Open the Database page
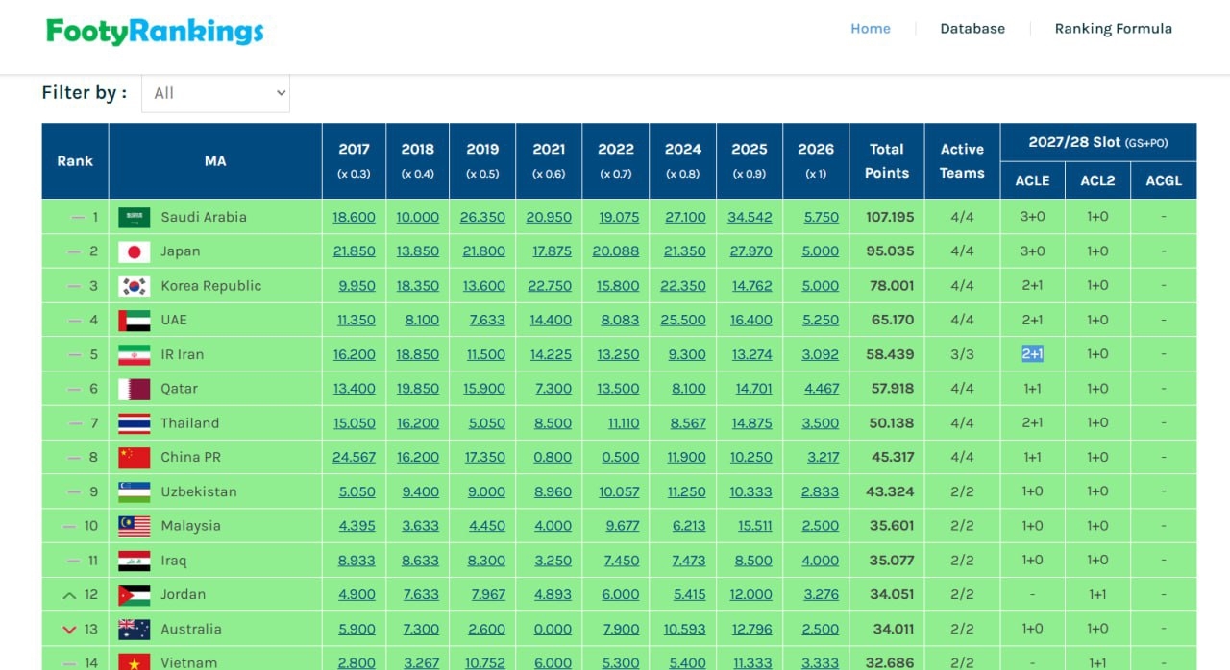Screen dimensions: 1230x670 click(x=972, y=29)
